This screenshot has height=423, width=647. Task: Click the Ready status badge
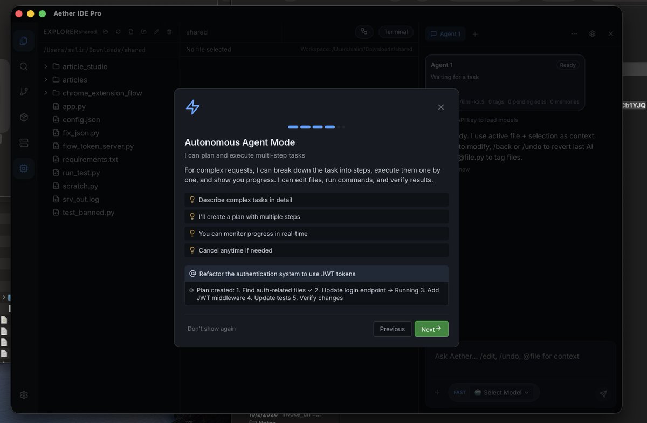[x=568, y=65]
